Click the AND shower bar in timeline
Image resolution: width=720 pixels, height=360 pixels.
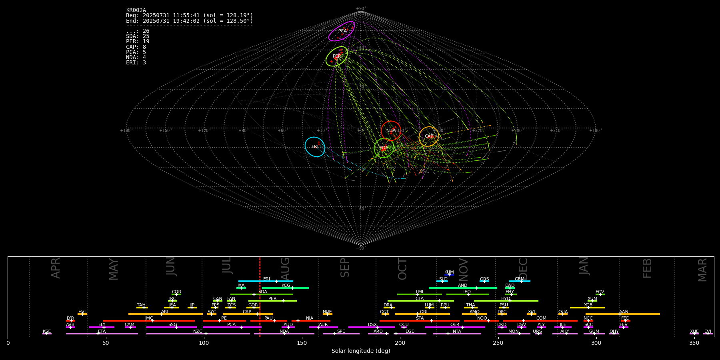coord(463,288)
